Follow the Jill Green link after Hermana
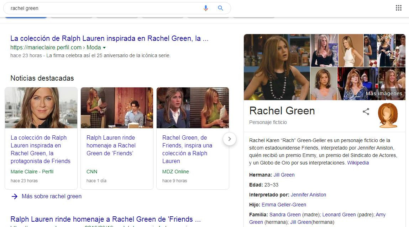The width and height of the screenshot is (409, 227). [x=284, y=175]
